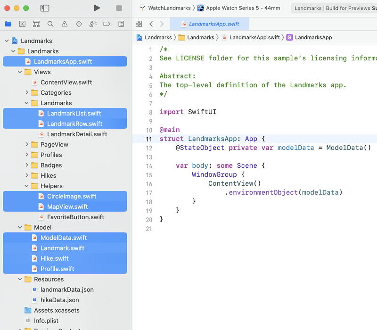This screenshot has height=330, width=377.
Task: Stop the running task
Action: tap(119, 8)
